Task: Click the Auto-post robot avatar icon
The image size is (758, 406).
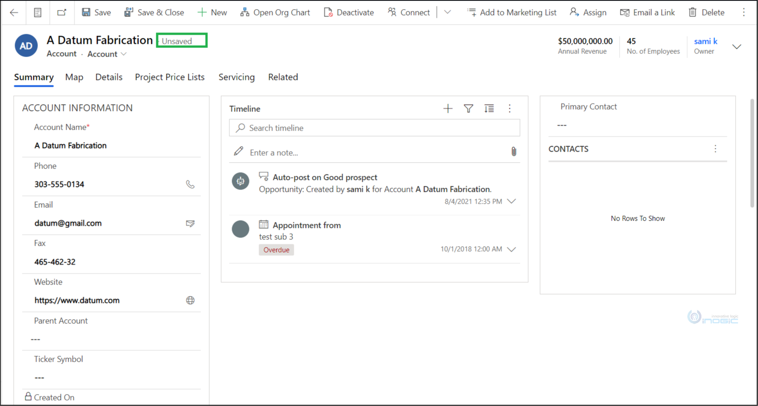Action: pos(240,181)
